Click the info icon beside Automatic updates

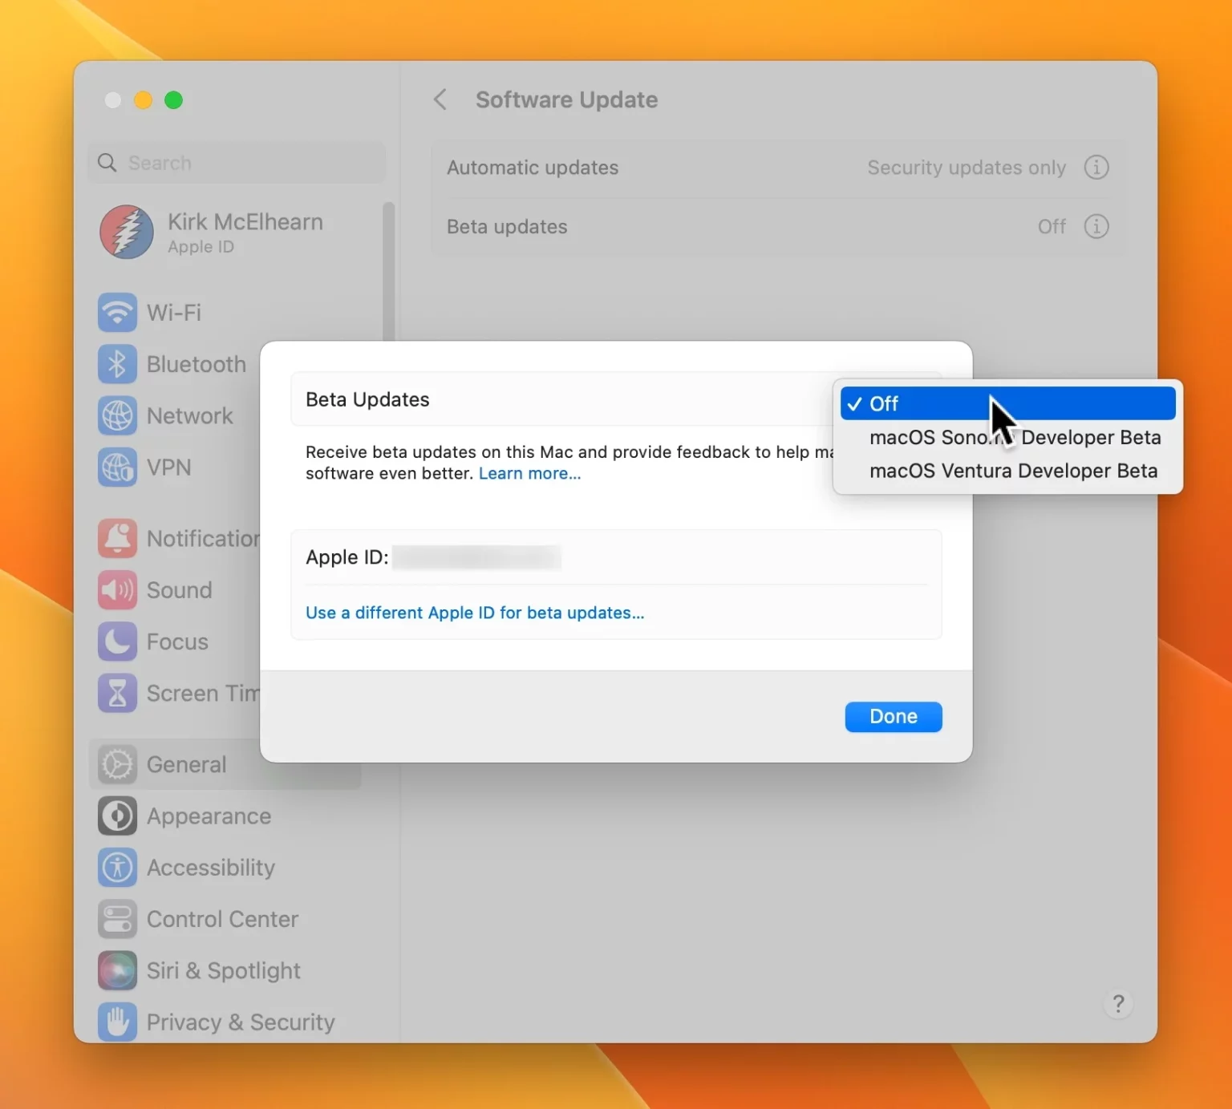tap(1096, 168)
